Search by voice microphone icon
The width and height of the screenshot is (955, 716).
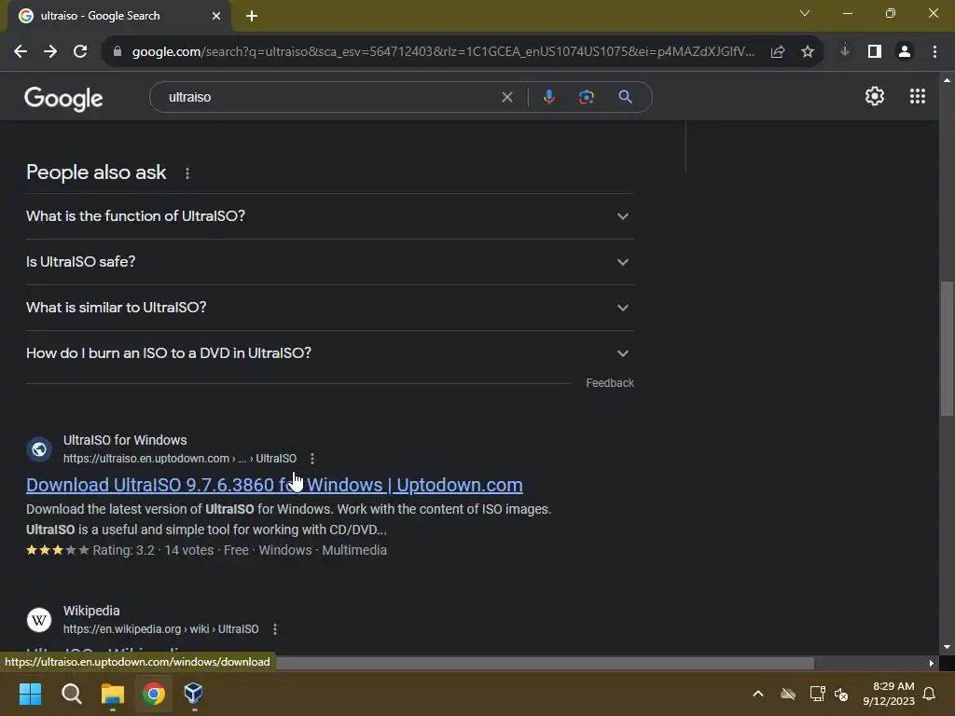point(548,97)
